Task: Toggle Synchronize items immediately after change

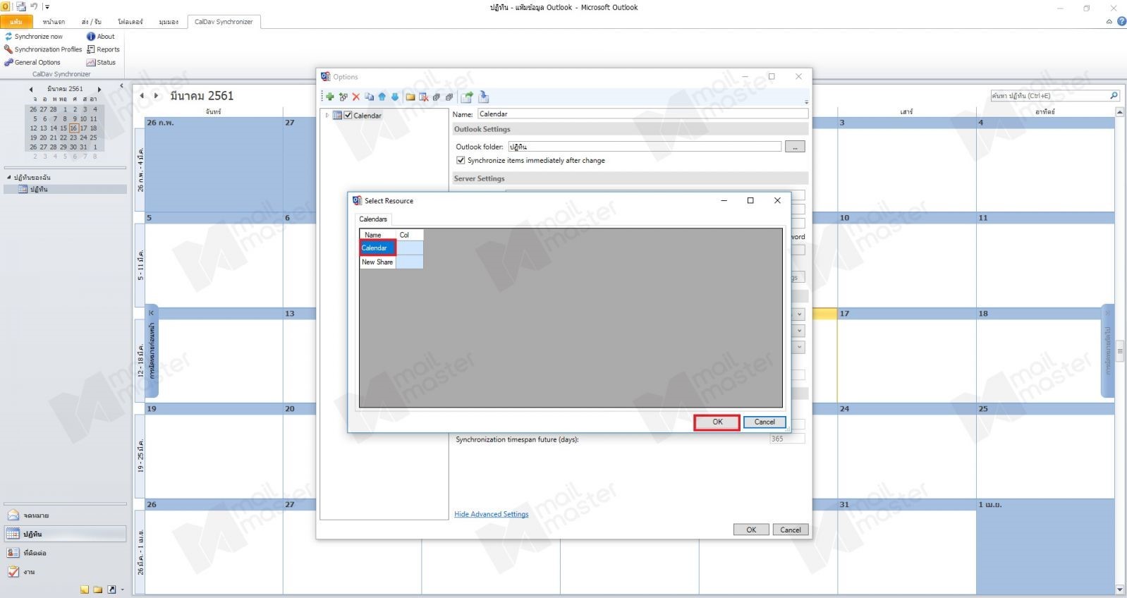Action: [x=461, y=160]
